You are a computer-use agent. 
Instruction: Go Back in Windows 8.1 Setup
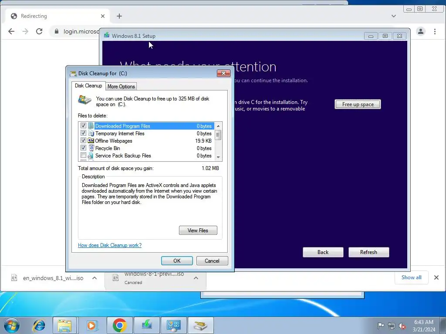pos(323,252)
